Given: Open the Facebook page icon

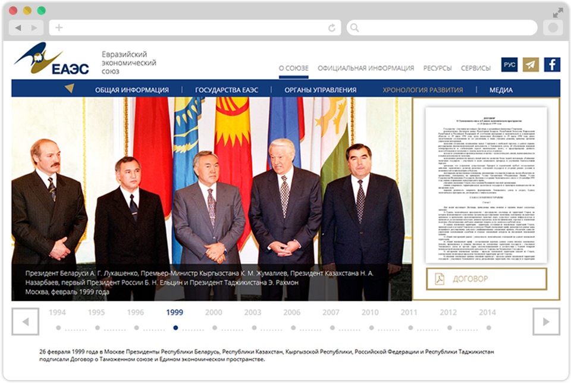Looking at the screenshot, I should [x=552, y=64].
